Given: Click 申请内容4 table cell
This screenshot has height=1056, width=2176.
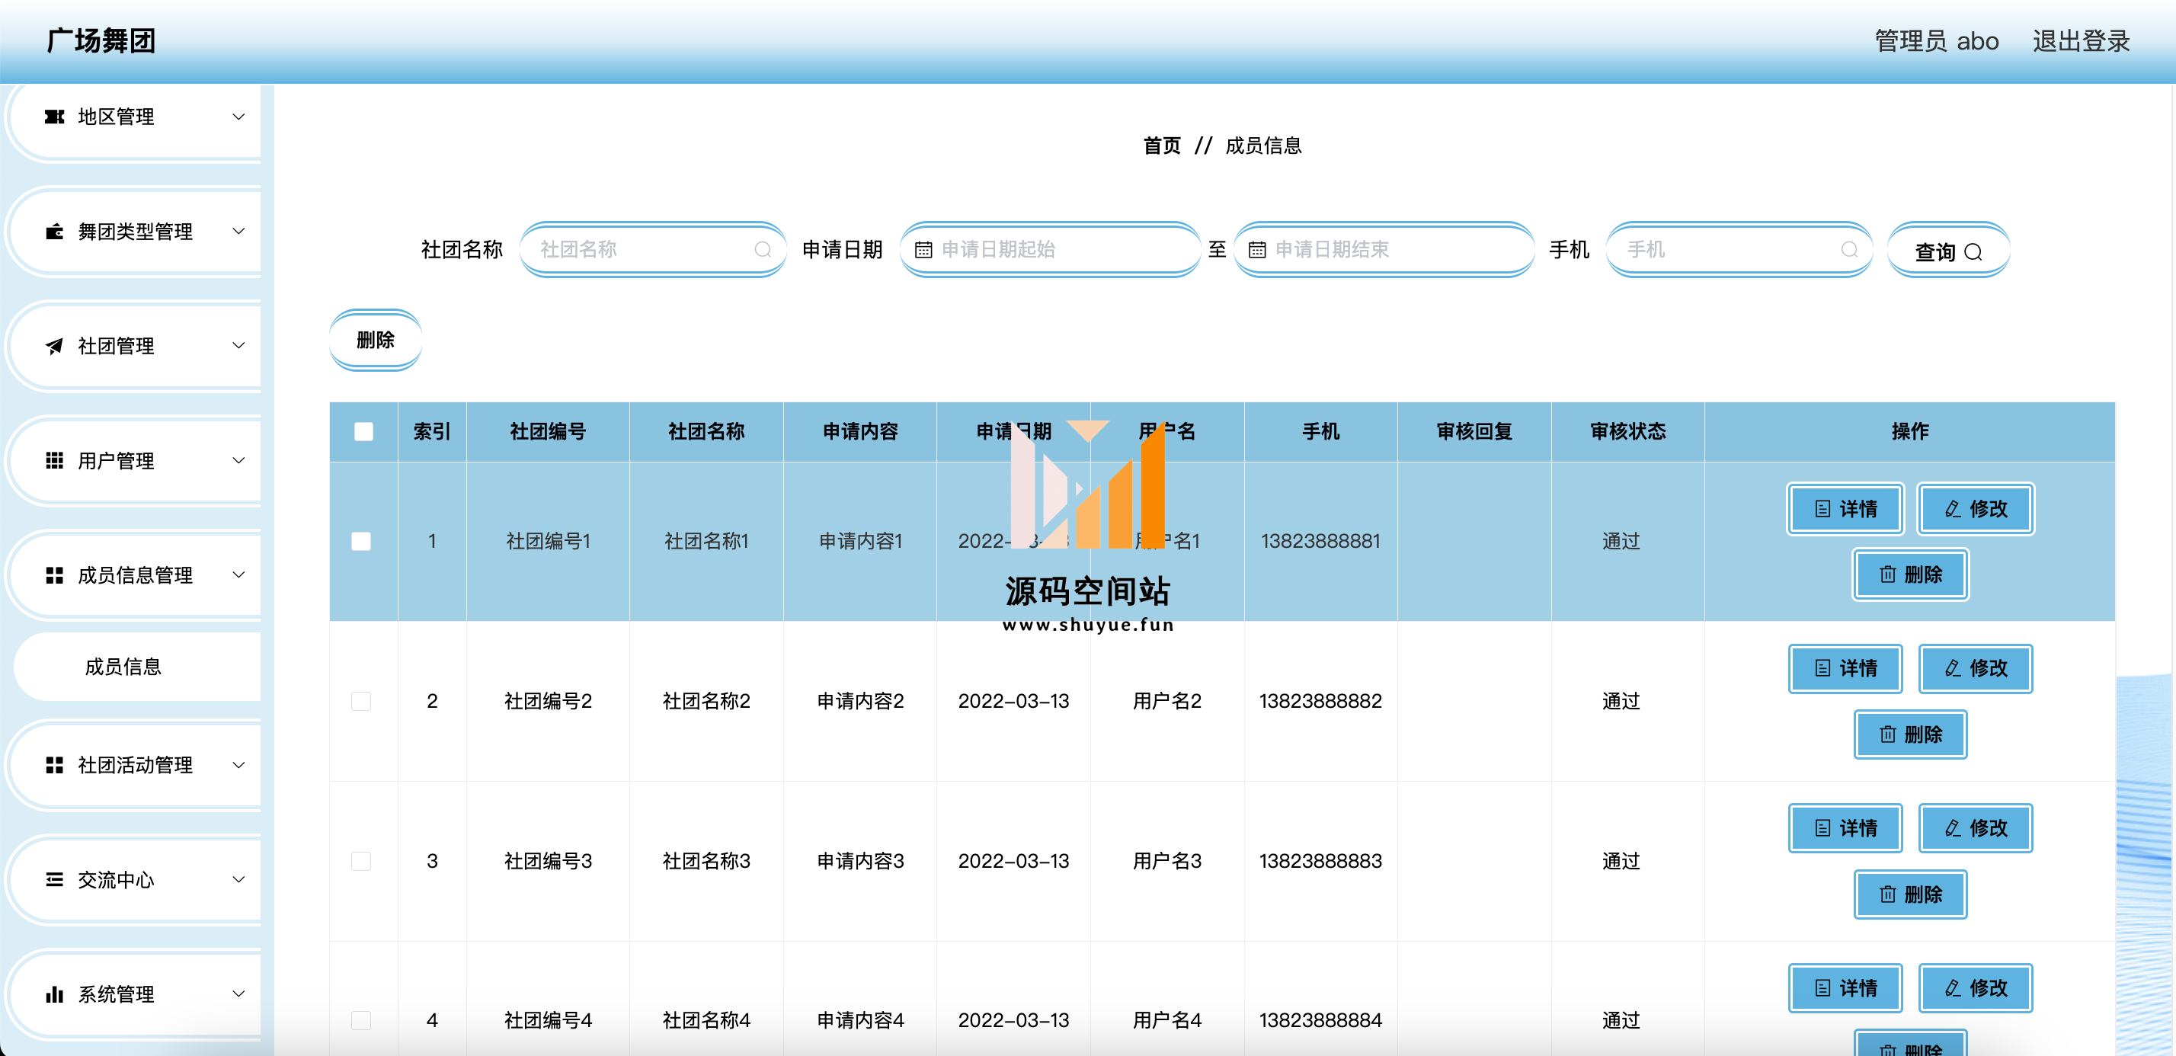Looking at the screenshot, I should [860, 1020].
